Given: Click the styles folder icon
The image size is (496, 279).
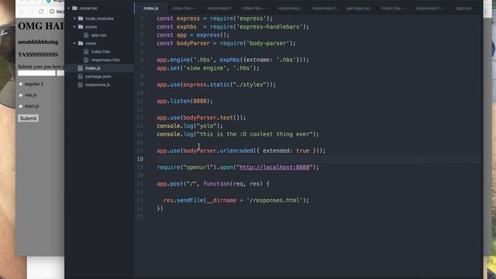Looking at the screenshot, I should click(x=81, y=27).
